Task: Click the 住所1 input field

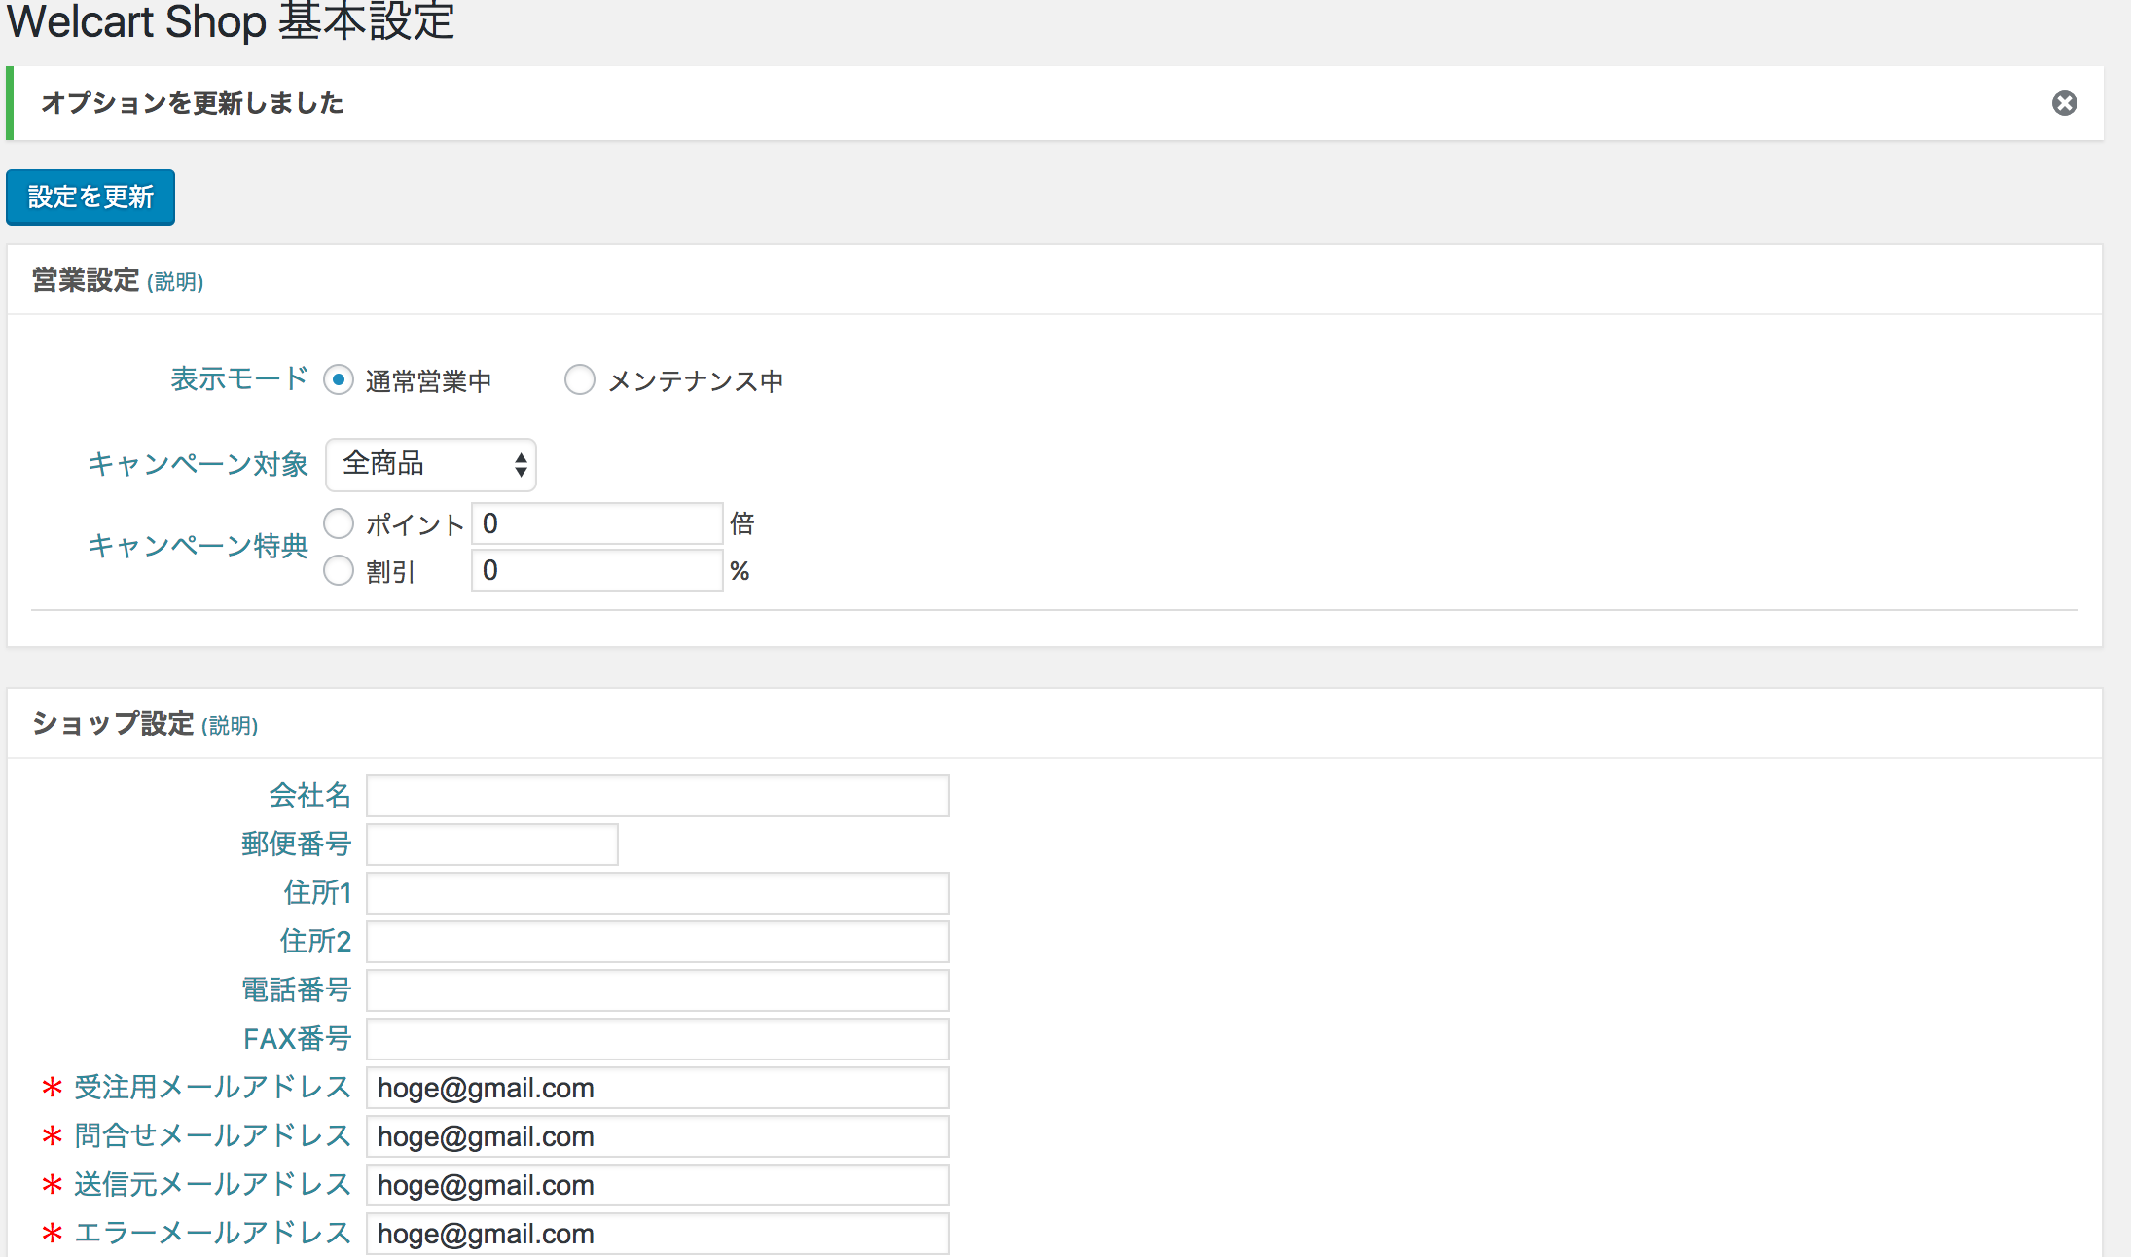Action: [658, 893]
